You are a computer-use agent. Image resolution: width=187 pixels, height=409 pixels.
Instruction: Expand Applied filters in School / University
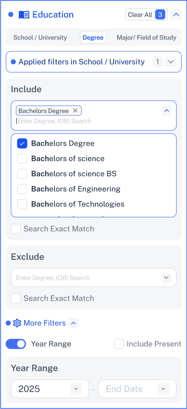171,62
